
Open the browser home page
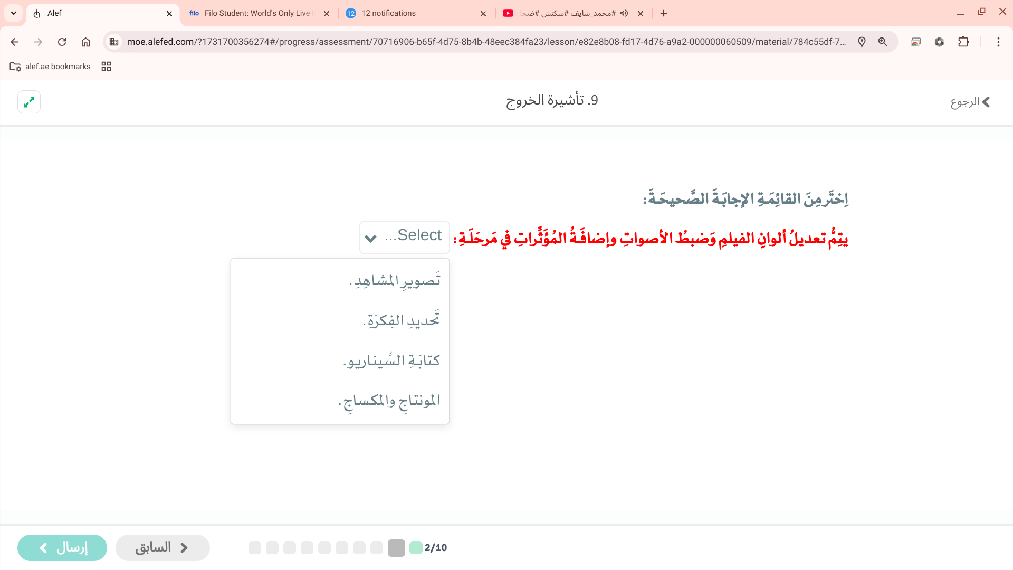click(x=85, y=42)
